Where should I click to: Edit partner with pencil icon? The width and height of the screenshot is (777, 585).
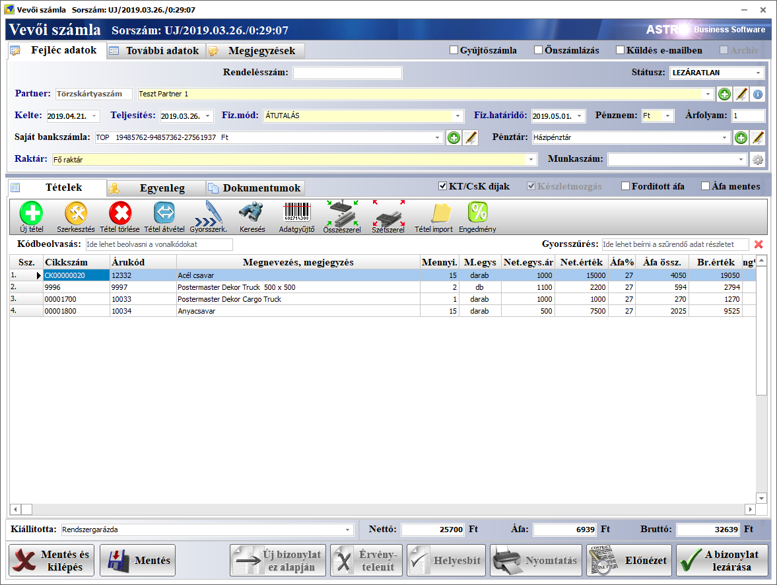click(741, 94)
